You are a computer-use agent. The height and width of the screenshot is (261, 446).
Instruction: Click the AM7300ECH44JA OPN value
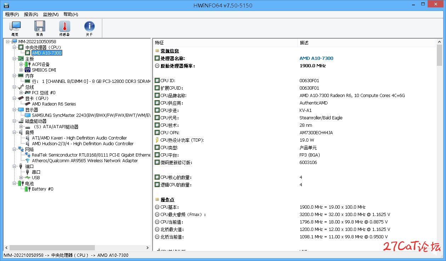[x=316, y=132]
